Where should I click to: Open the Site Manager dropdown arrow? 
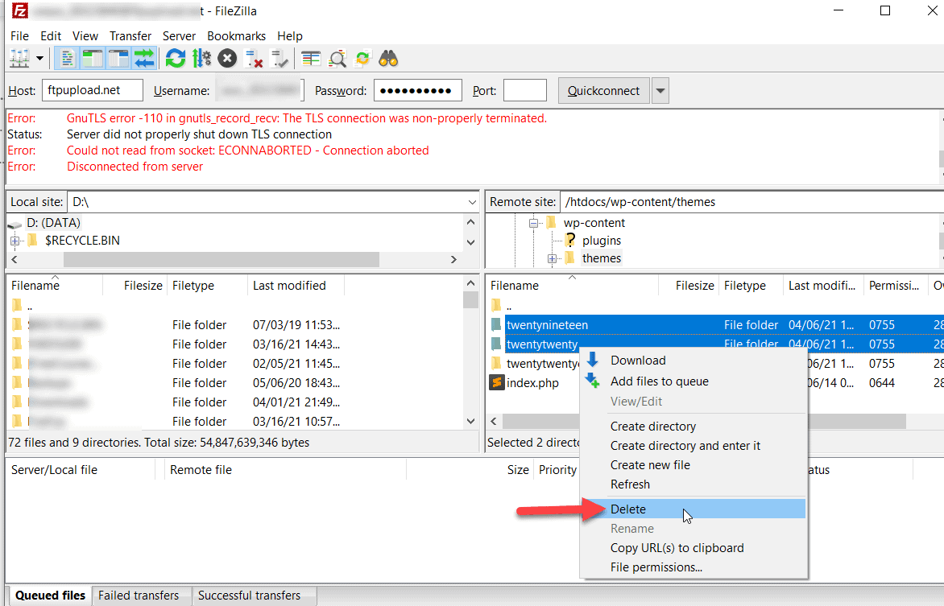pyautogui.click(x=39, y=59)
